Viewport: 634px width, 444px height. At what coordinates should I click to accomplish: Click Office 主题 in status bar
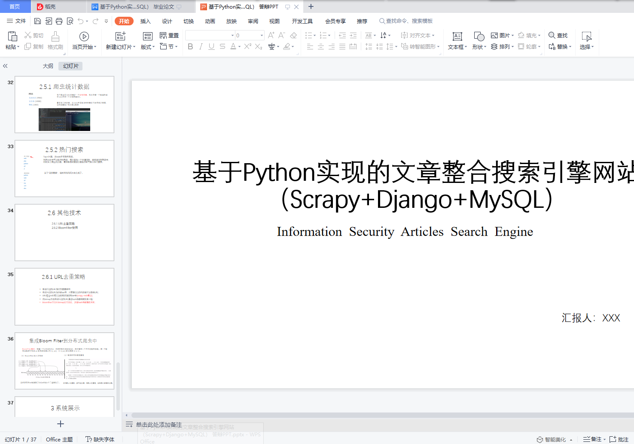[59, 439]
